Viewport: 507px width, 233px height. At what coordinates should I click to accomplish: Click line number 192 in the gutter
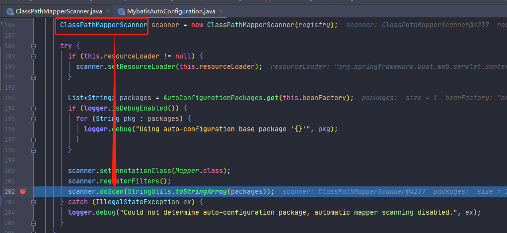10,87
